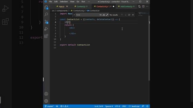The image size is (193, 108).
Task: Click unsaved dot on ContactList.js tab
Action: (113, 7)
